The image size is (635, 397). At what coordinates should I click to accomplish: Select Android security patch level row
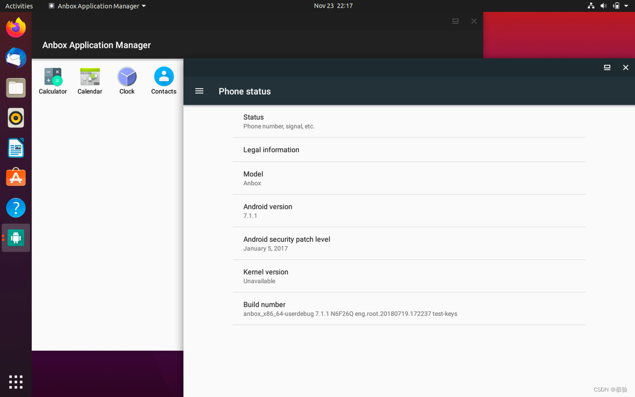click(x=409, y=244)
